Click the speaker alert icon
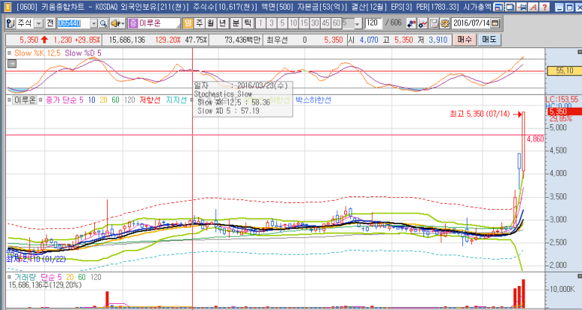 click(x=117, y=24)
